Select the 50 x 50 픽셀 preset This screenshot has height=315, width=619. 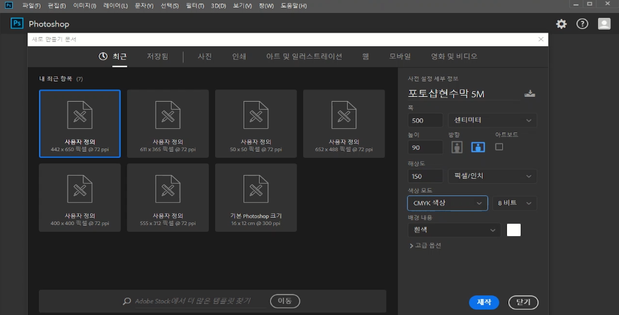[x=256, y=124]
